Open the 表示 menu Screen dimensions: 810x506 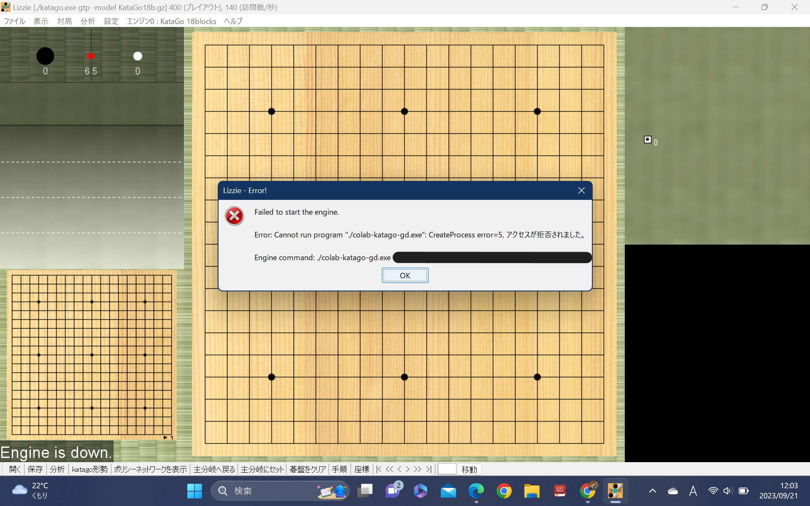tap(41, 21)
